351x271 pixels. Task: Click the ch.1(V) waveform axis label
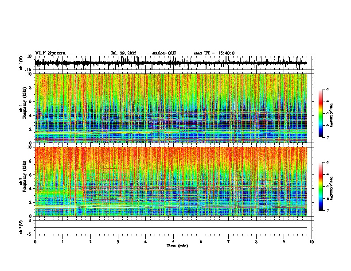coord(21,63)
